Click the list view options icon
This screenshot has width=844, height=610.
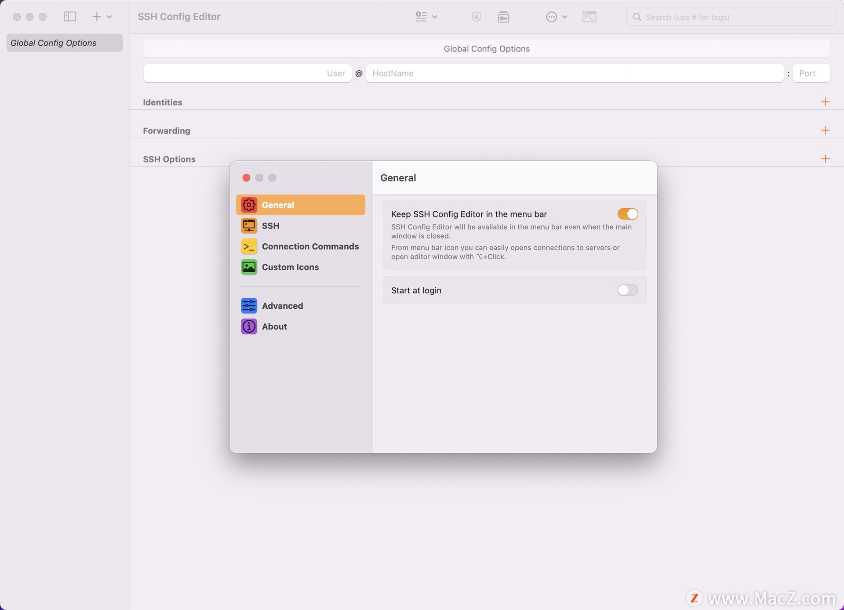421,17
